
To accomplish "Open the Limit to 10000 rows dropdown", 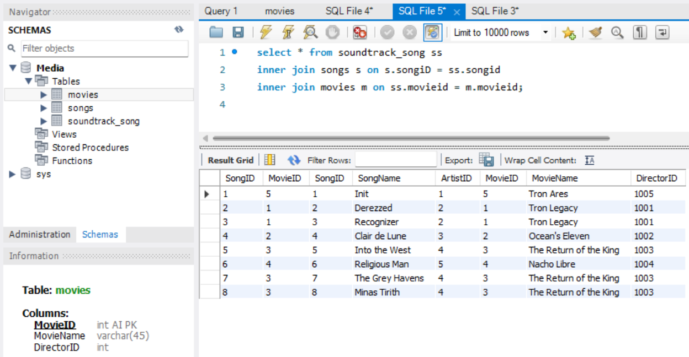I will tap(545, 33).
